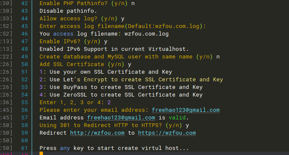Click line number 55
289x155 pixels.
[x=25, y=102]
